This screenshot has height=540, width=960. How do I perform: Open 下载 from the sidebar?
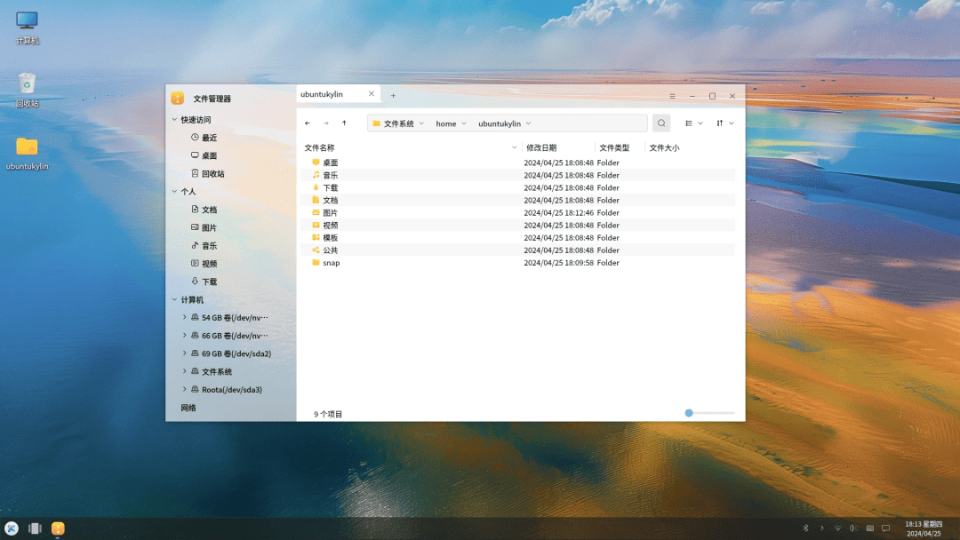click(209, 282)
